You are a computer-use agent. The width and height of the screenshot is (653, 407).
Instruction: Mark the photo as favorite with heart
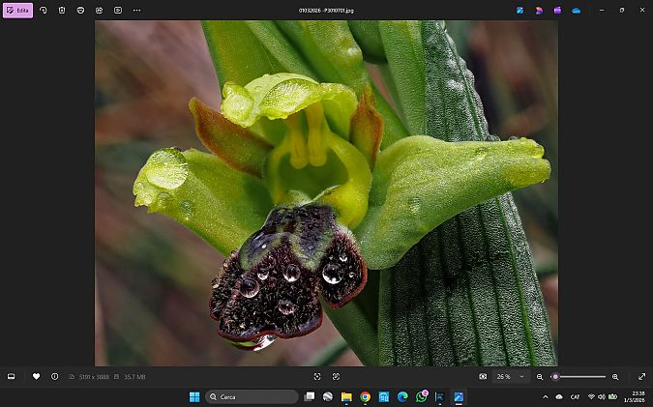tap(36, 376)
